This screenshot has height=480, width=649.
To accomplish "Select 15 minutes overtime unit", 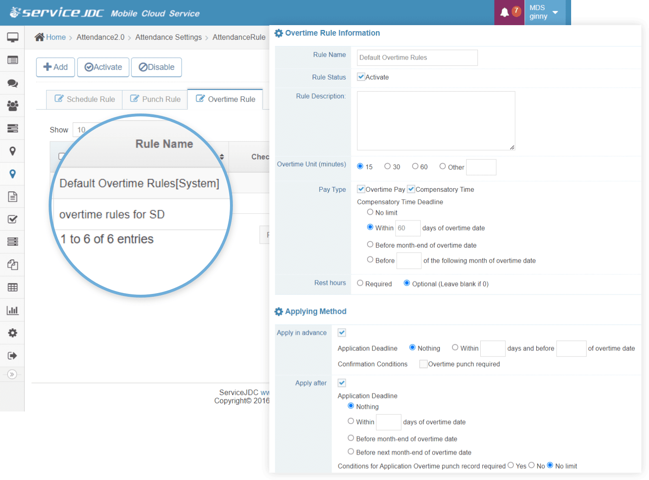I will (x=360, y=166).
